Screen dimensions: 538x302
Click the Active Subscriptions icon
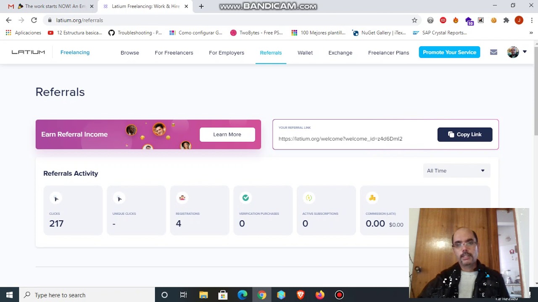(309, 198)
